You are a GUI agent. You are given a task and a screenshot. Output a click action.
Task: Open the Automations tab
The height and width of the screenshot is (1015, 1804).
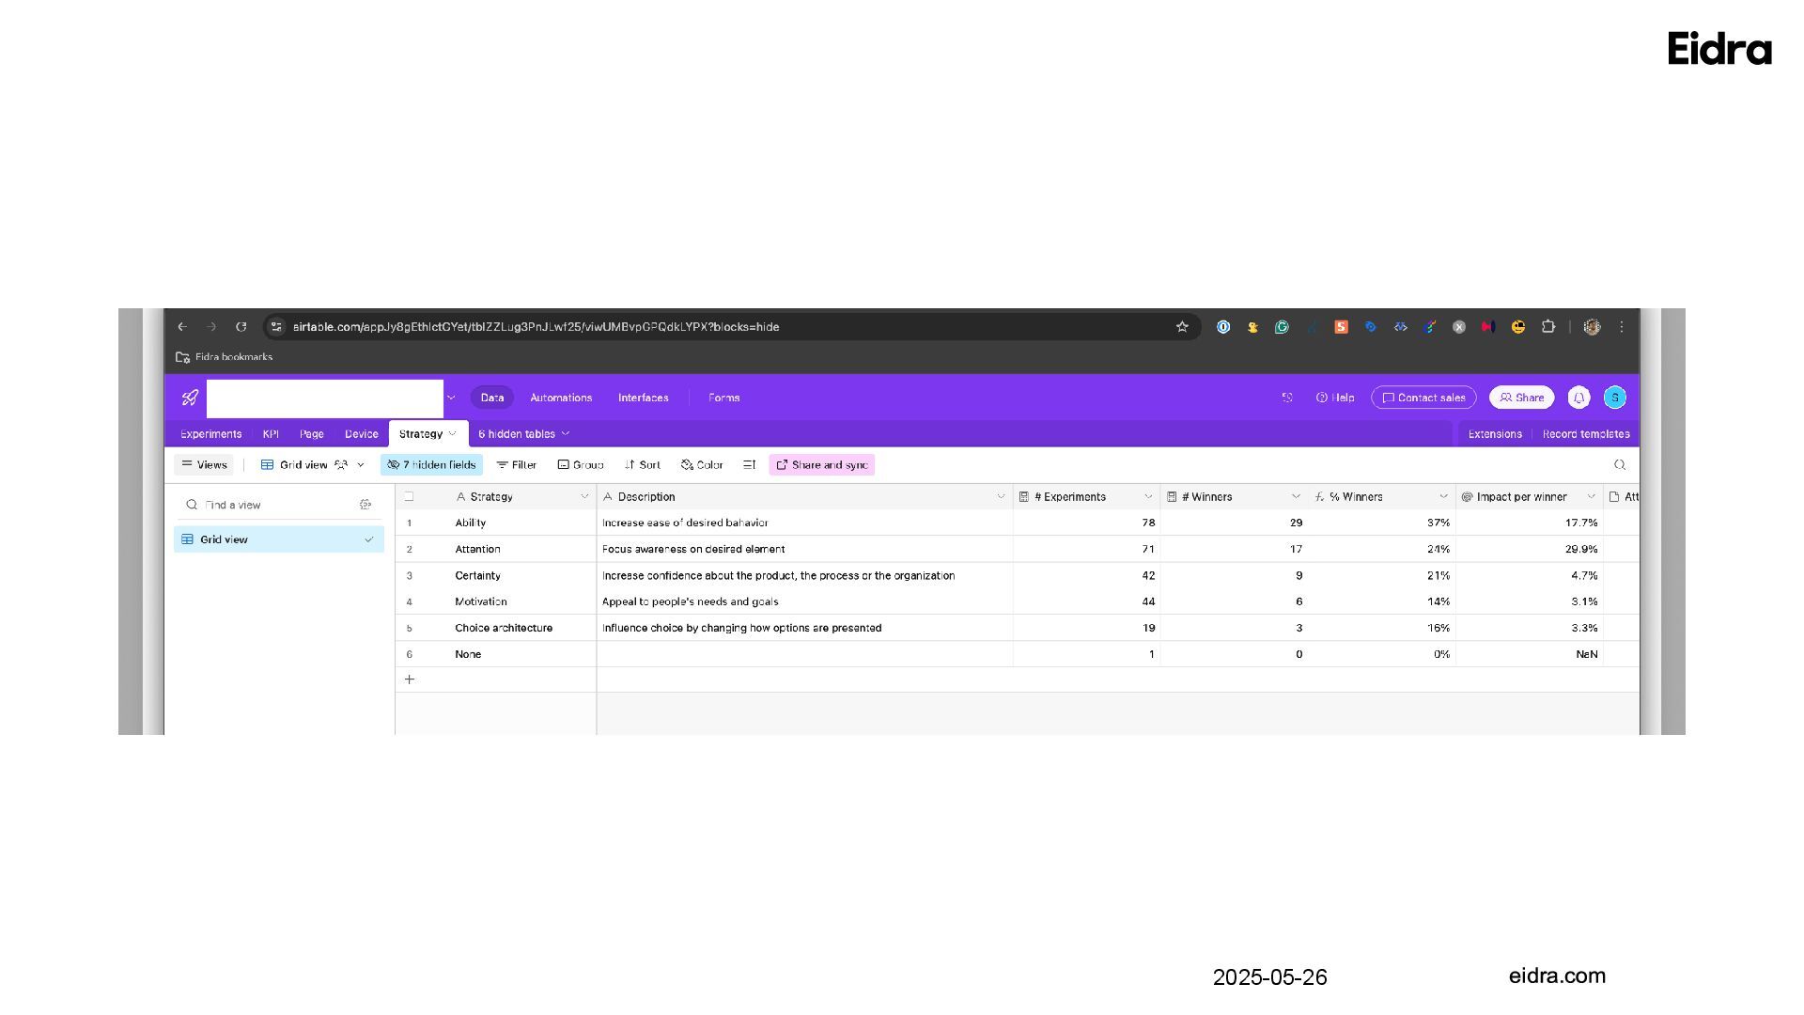(x=561, y=398)
